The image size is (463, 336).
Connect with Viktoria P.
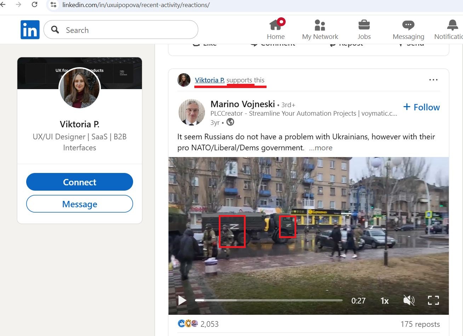click(79, 182)
